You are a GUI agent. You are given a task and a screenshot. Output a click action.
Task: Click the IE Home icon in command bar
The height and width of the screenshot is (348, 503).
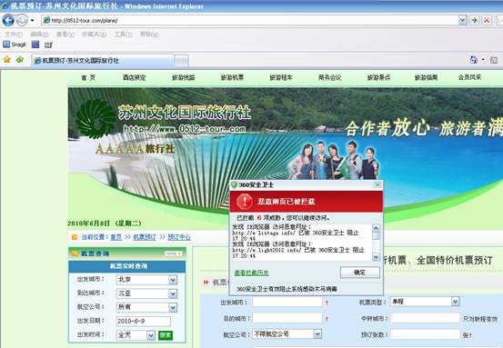pos(473,60)
